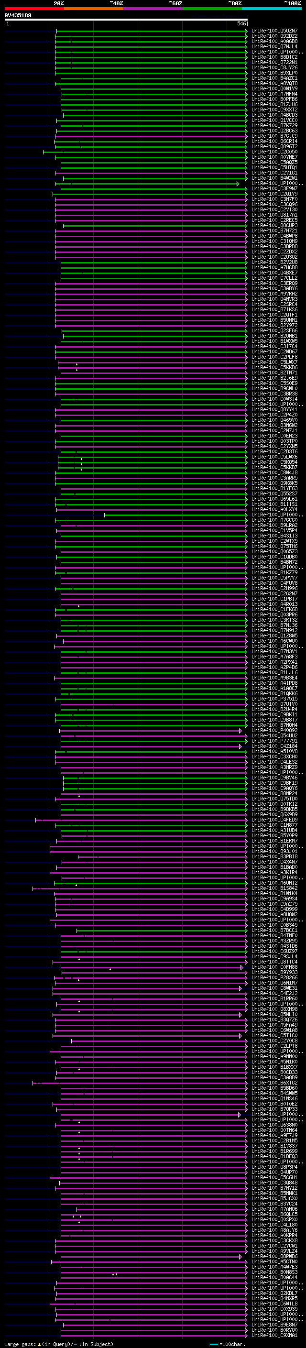The image size is (306, 1348).
Task: Open hit UniRef100_Q92DZ2
Action: click(274, 36)
